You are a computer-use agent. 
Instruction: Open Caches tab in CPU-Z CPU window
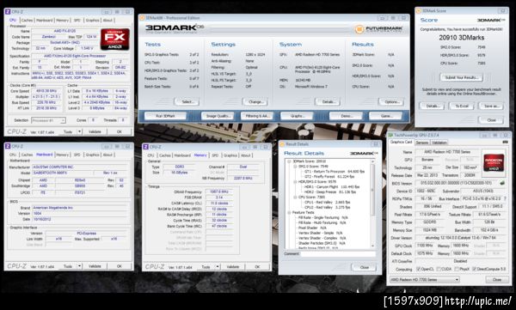27,20
